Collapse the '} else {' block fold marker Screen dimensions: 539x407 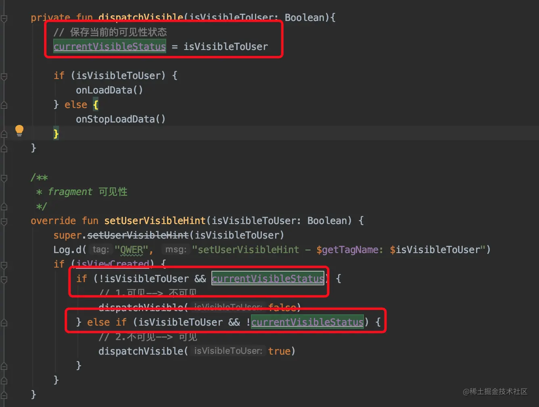tap(4, 106)
